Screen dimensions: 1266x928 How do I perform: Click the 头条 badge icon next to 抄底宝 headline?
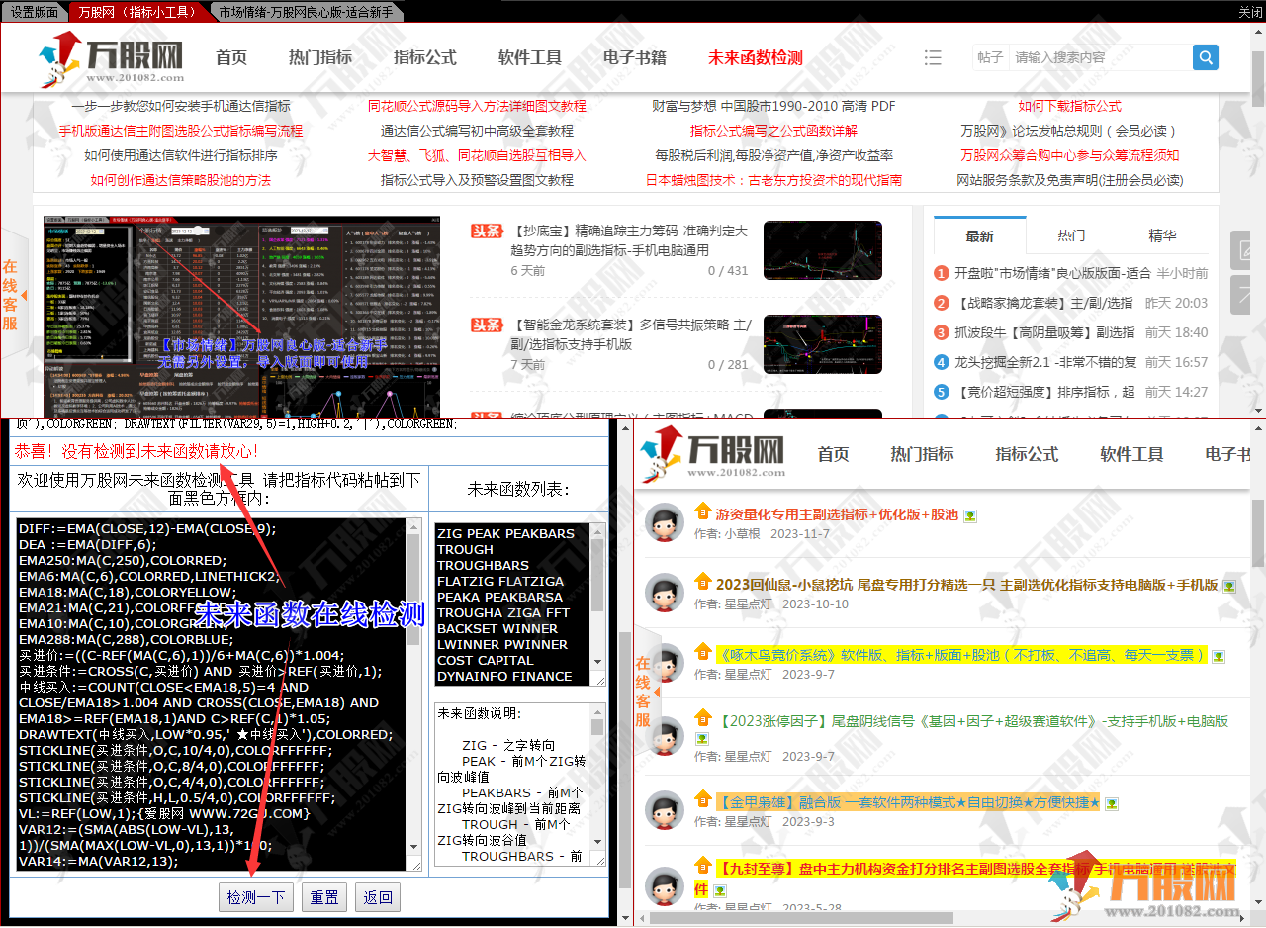coord(487,229)
